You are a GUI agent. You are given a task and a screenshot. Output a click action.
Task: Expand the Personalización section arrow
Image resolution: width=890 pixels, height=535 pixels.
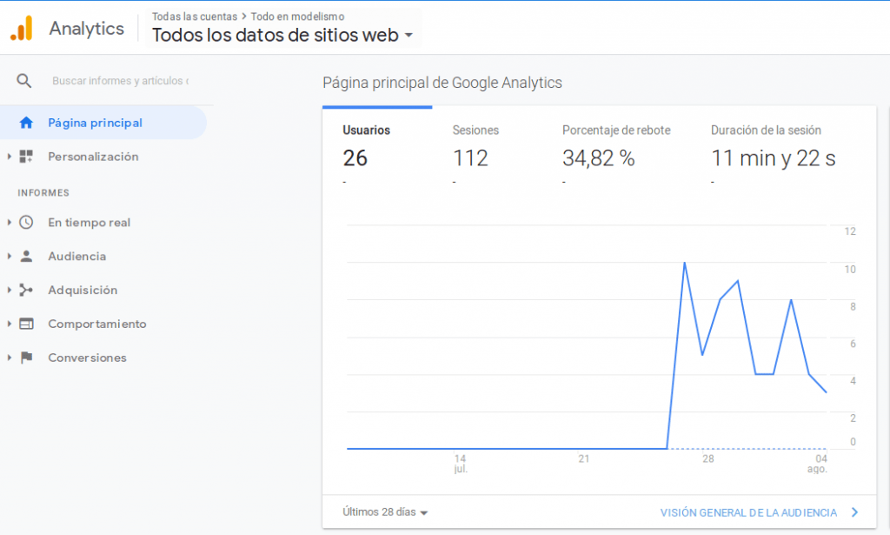(x=9, y=157)
